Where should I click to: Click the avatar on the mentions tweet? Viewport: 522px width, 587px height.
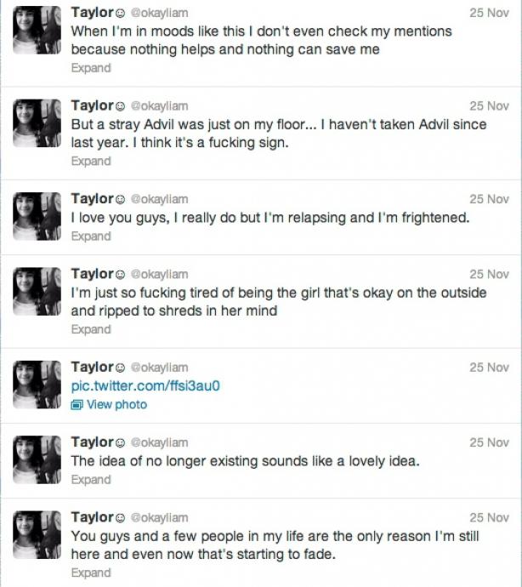(37, 33)
